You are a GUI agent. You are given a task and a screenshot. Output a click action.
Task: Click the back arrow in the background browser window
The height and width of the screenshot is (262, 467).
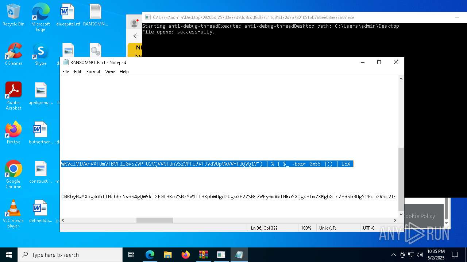[x=136, y=36]
